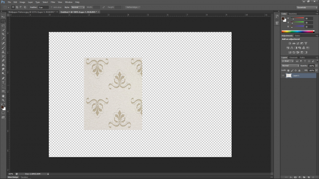The height and width of the screenshot is (179, 319).
Task: Click the foreground color swatch in Color panel
Action: pos(283,18)
